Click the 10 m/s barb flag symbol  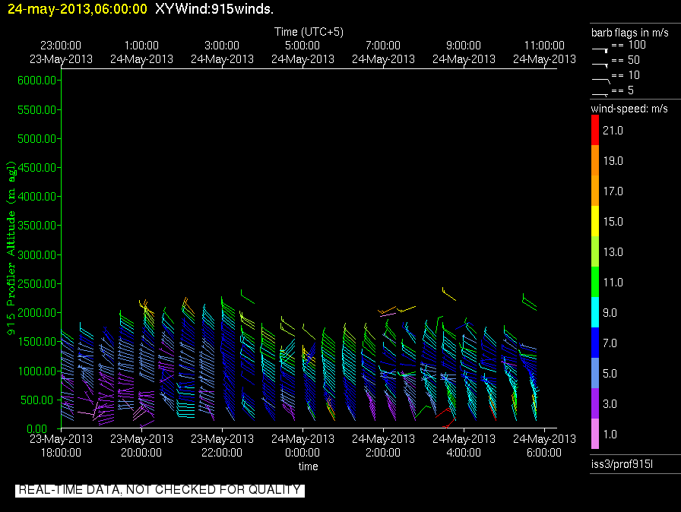click(x=601, y=81)
